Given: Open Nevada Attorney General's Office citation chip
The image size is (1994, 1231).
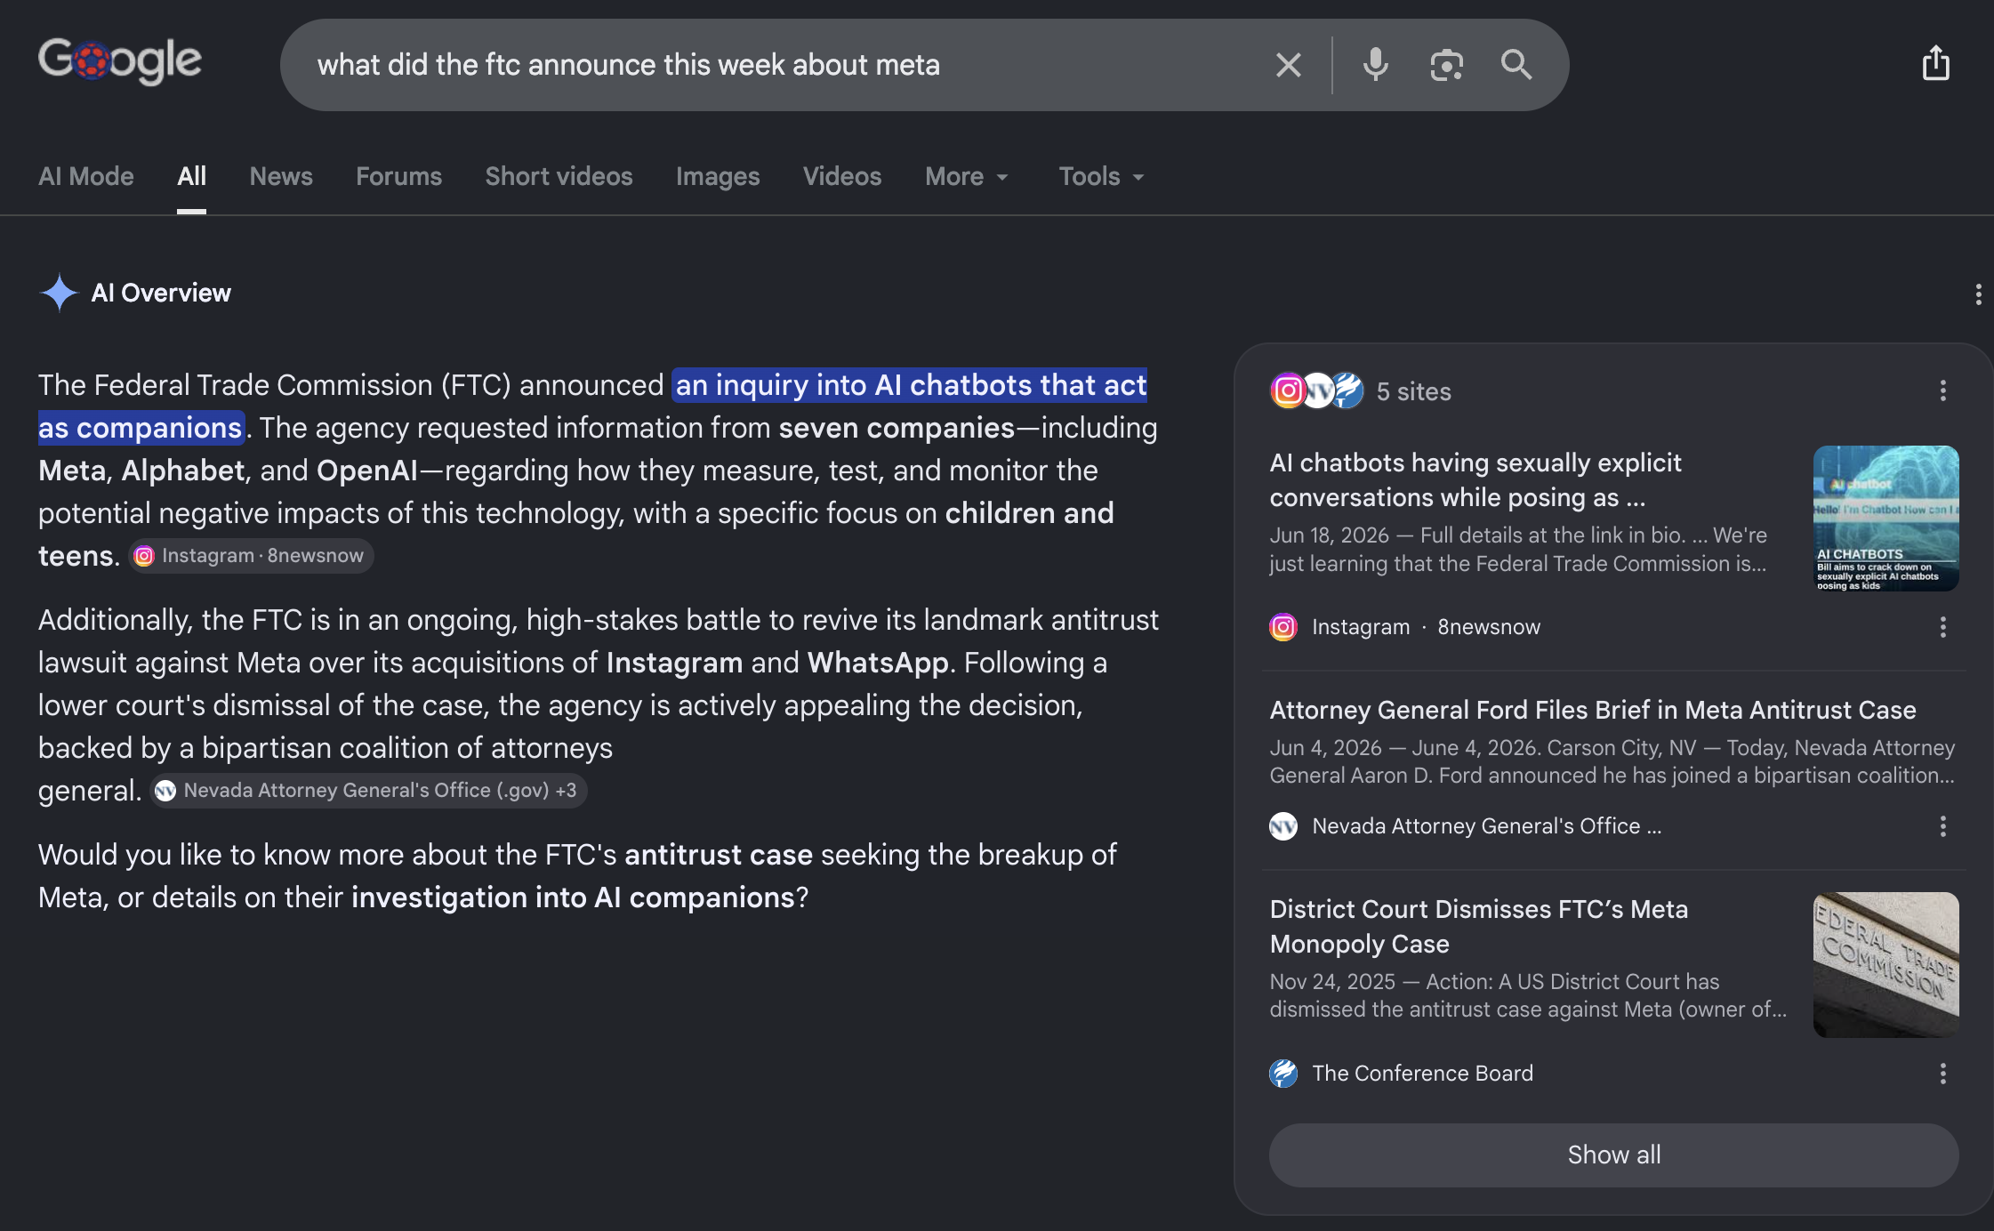Looking at the screenshot, I should coord(368,791).
